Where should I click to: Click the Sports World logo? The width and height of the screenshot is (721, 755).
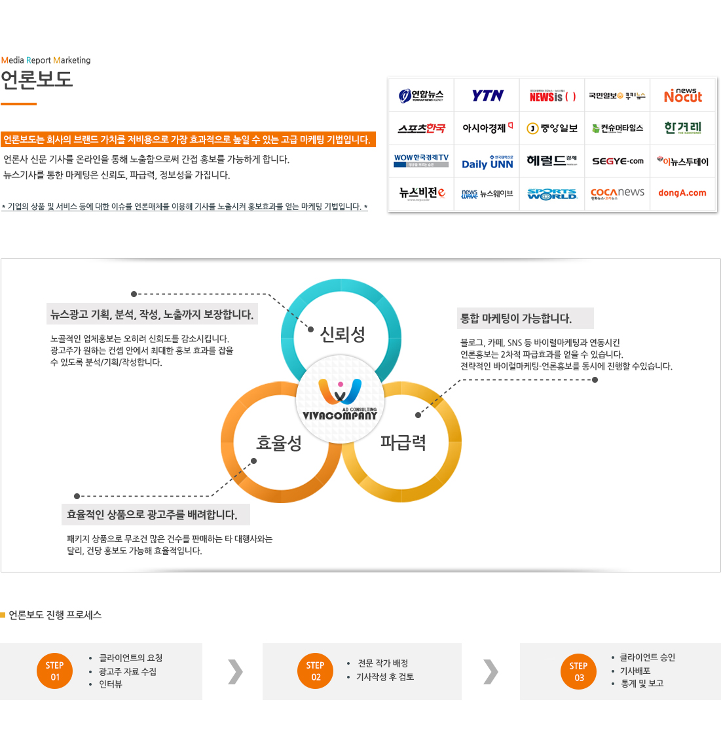pos(552,194)
